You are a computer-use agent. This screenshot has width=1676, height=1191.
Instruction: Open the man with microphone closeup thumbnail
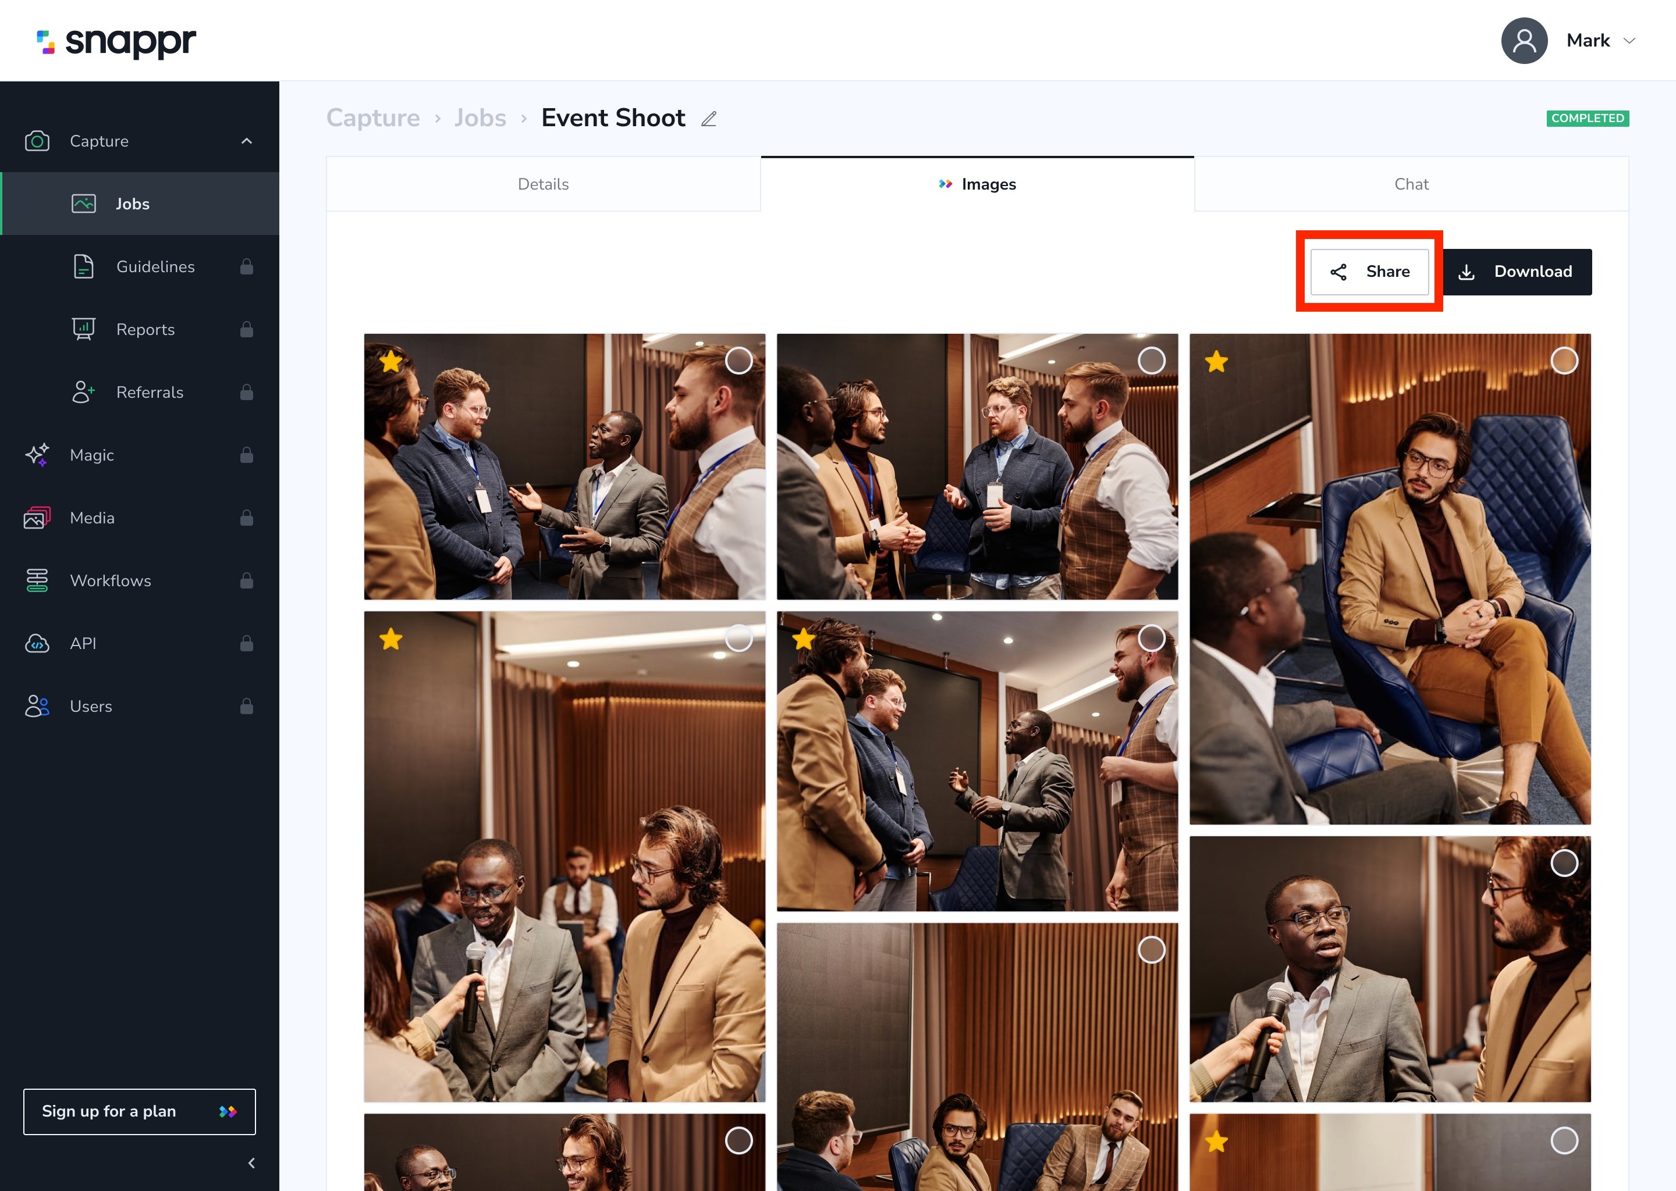[x=1390, y=969]
